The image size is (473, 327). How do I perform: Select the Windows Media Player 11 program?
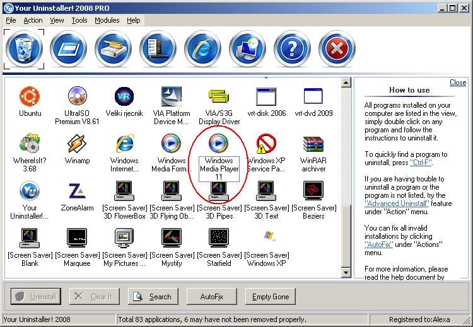(x=219, y=145)
